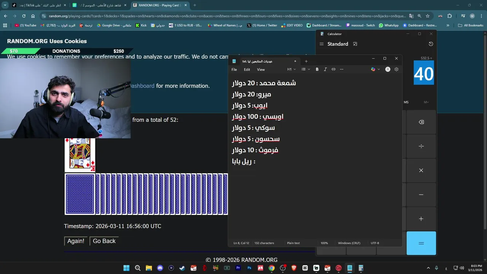Image resolution: width=487 pixels, height=274 pixels.
Task: Go to browser home page
Action: [33, 16]
